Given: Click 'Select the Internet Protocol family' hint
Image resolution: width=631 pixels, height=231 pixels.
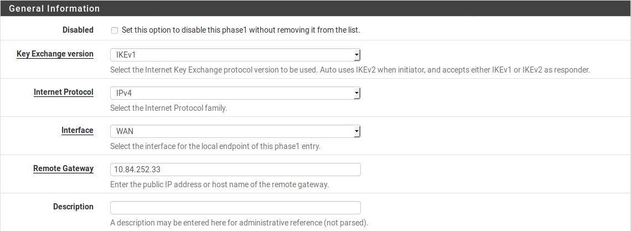Looking at the screenshot, I should click(168, 109).
